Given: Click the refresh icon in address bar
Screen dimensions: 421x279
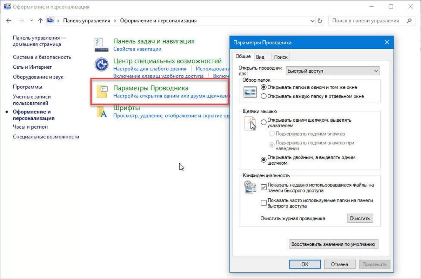Looking at the screenshot, I should coord(320,20).
